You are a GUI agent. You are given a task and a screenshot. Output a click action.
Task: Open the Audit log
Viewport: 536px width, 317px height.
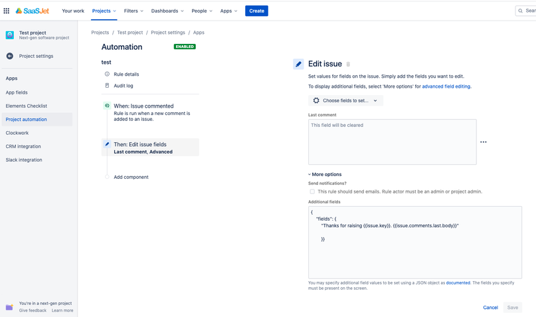[124, 86]
